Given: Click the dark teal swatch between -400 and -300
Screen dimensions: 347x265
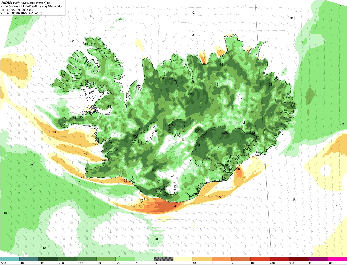Looking at the screenshot, I should 29,259.
